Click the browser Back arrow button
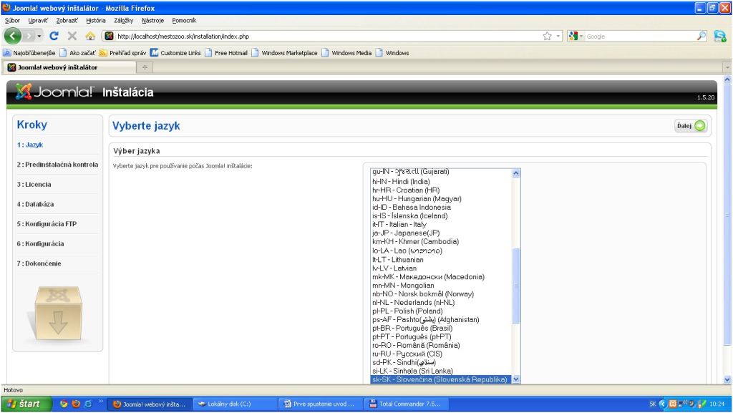This screenshot has height=413, width=733. point(13,36)
